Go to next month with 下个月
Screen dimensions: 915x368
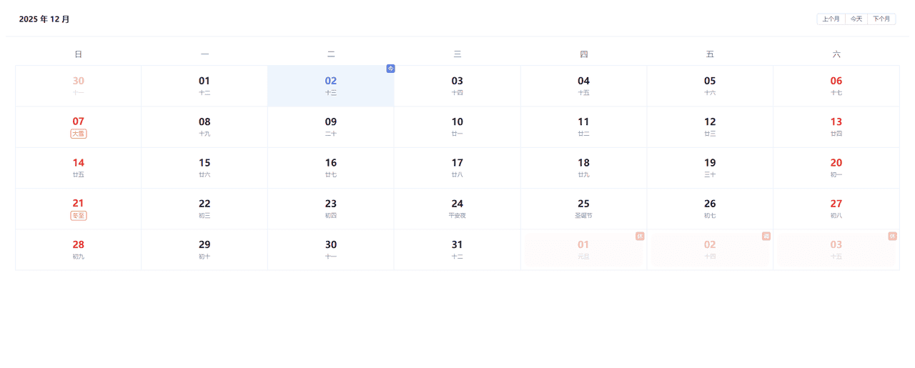click(881, 19)
